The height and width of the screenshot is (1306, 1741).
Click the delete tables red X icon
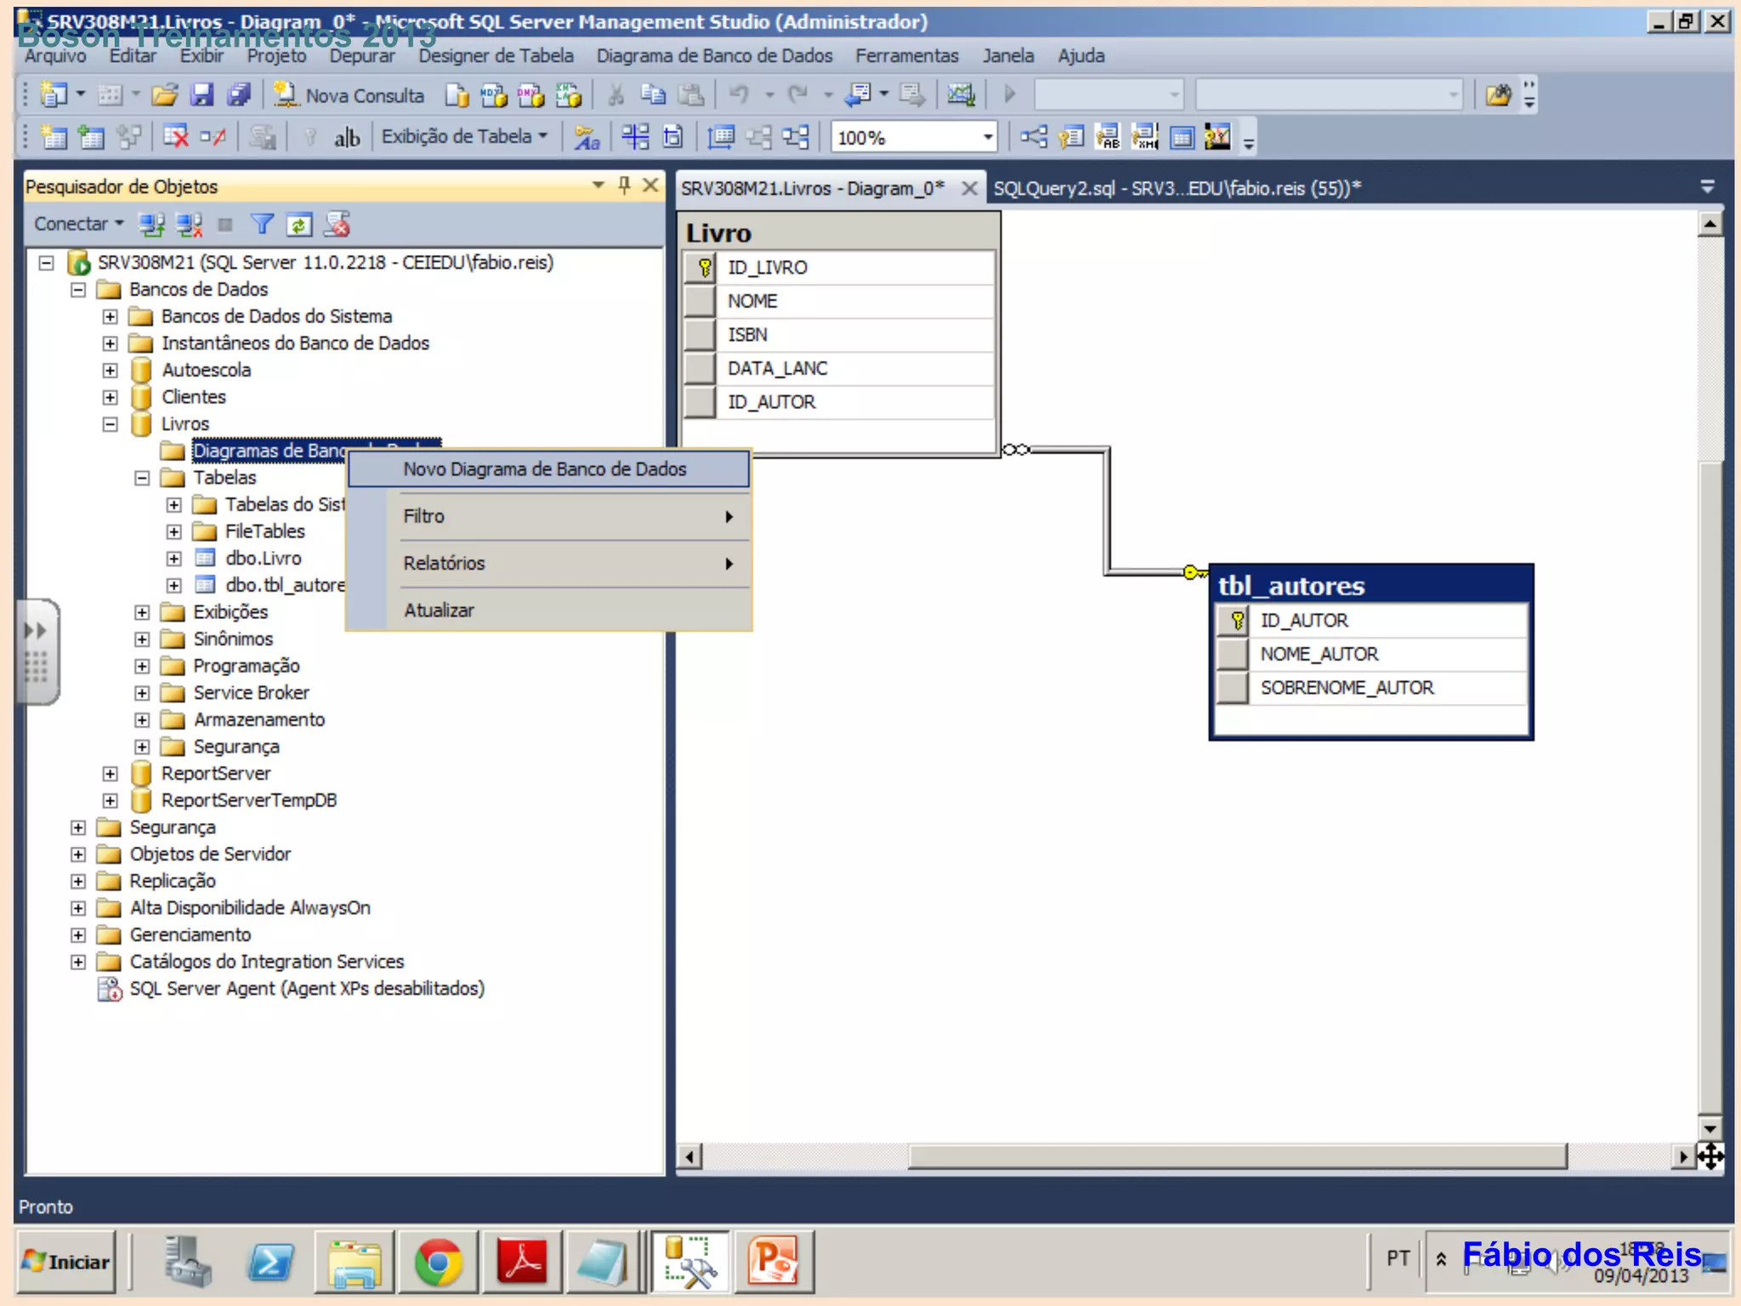click(176, 137)
